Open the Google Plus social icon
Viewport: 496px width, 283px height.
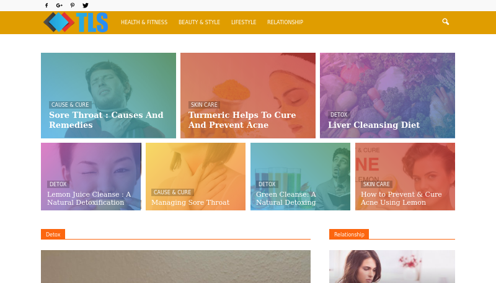[x=59, y=6]
